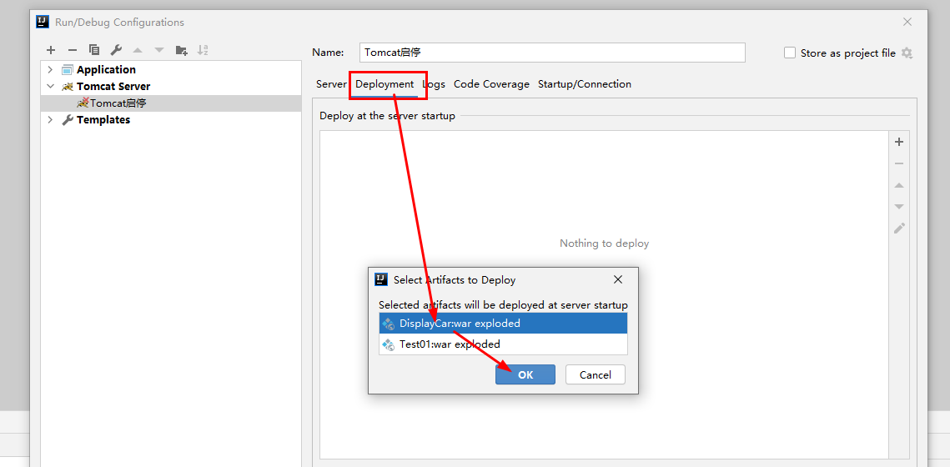Move artifact up arrow in deployment panel

[x=899, y=185]
